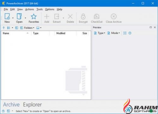Click the New archive toolbar icon

pyautogui.click(x=7, y=16)
